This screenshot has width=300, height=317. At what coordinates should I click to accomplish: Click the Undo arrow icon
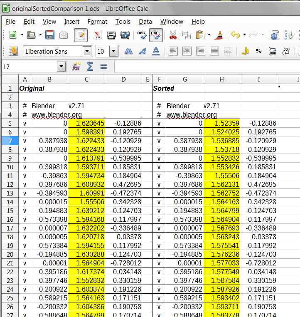point(235,35)
